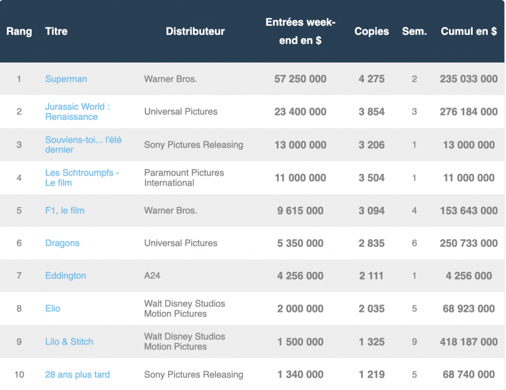
Task: Click the Cumul en $ column header
Action: tap(469, 31)
